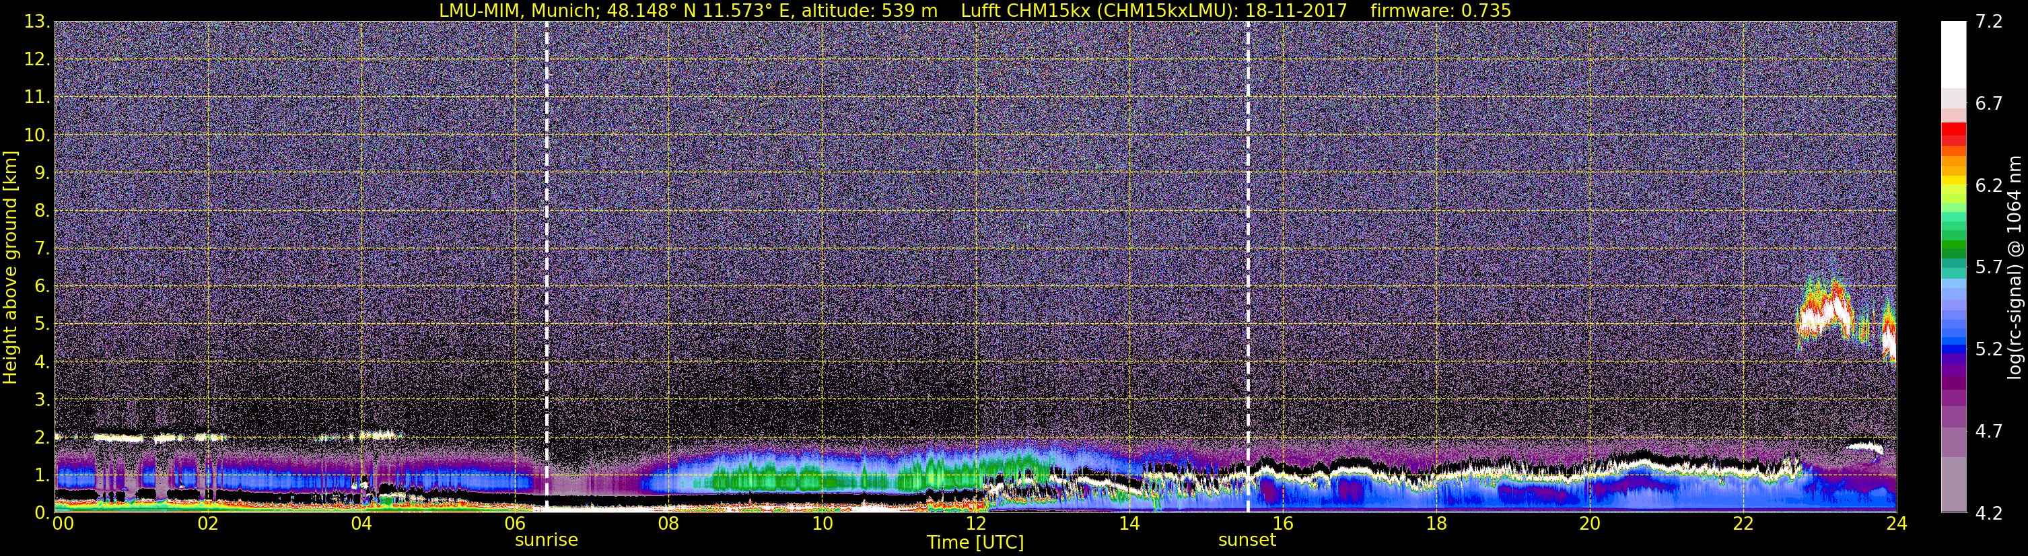This screenshot has height=556, width=2028.
Task: Click the height axis tick label 7.
Action: tap(42, 249)
